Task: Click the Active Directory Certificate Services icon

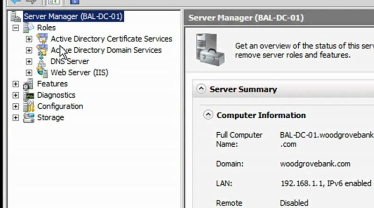Action: pos(42,39)
